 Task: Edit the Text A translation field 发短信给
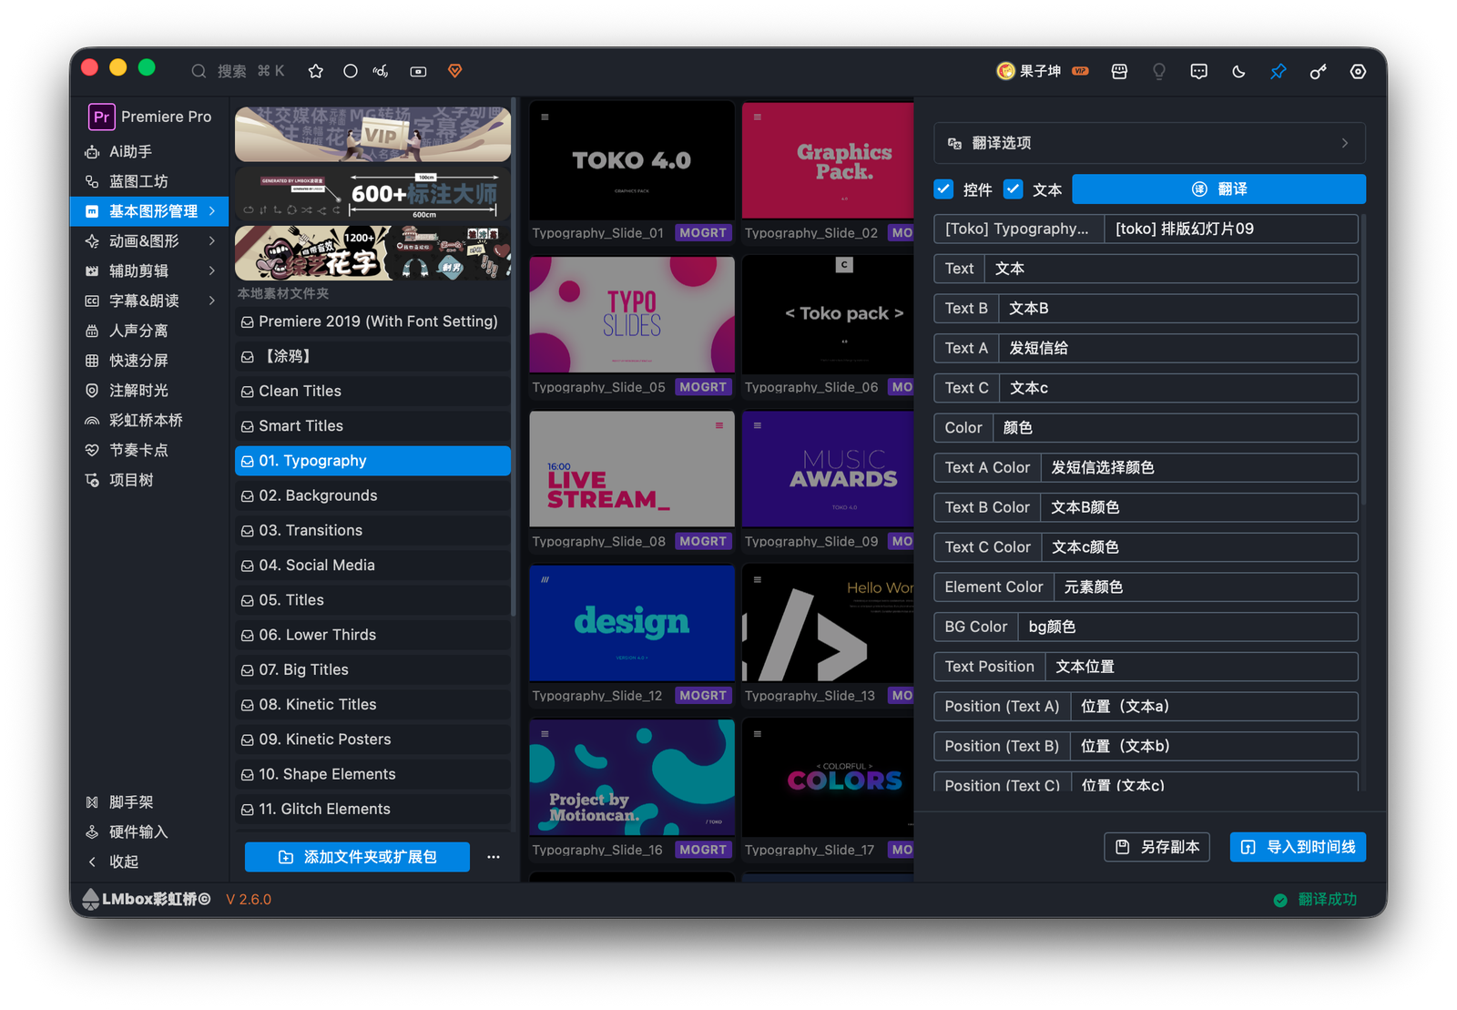(1178, 348)
